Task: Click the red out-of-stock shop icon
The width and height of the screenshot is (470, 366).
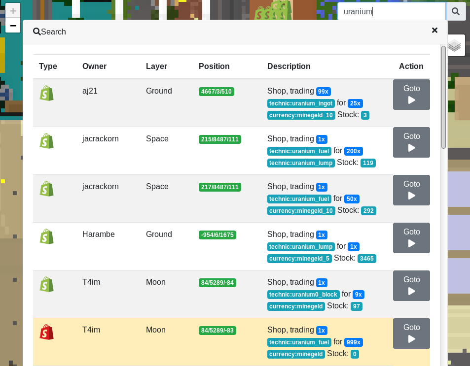Action: pyautogui.click(x=46, y=332)
